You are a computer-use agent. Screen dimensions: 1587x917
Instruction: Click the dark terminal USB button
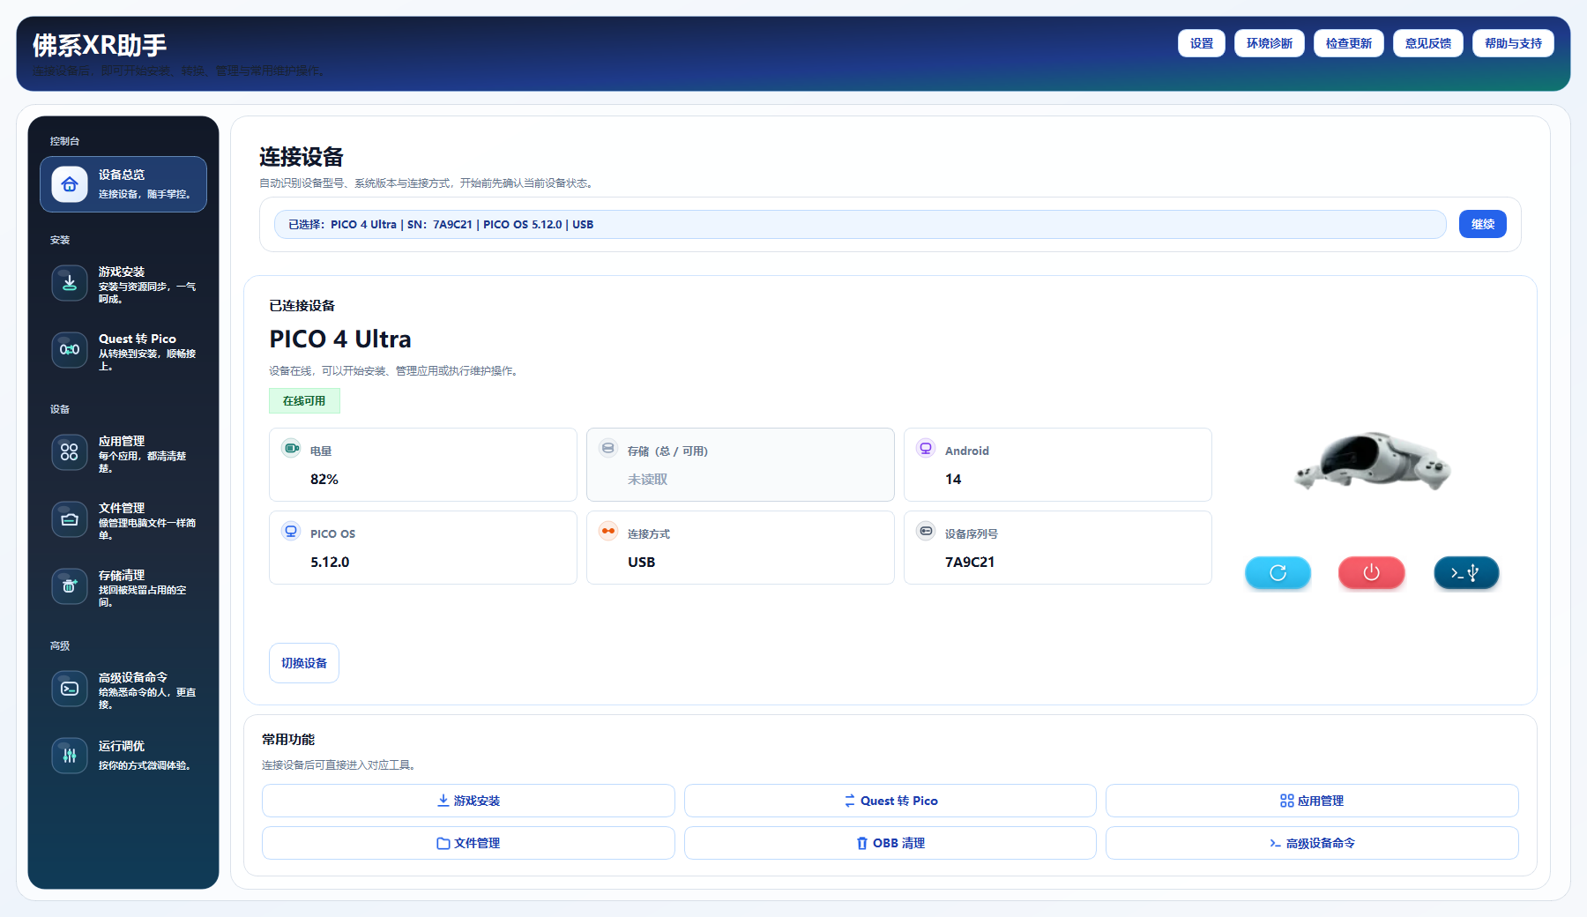[x=1466, y=573]
